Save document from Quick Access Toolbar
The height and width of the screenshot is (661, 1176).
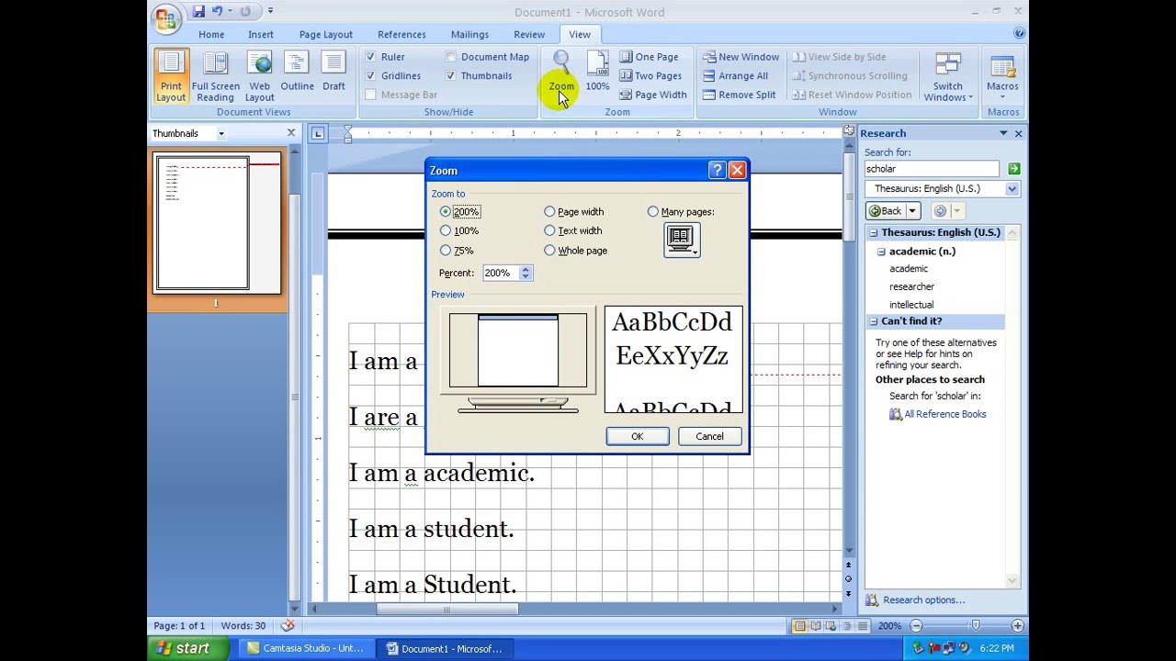(x=198, y=12)
